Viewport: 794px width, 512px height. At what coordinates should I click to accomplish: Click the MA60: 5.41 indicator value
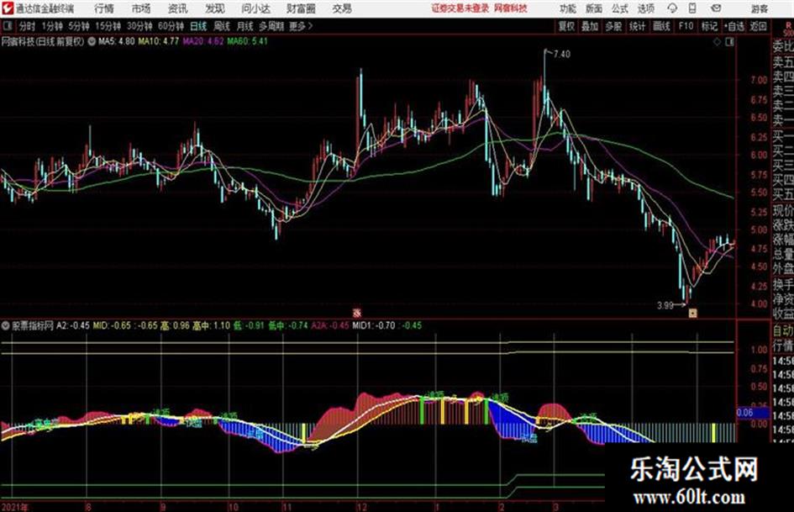tap(247, 41)
